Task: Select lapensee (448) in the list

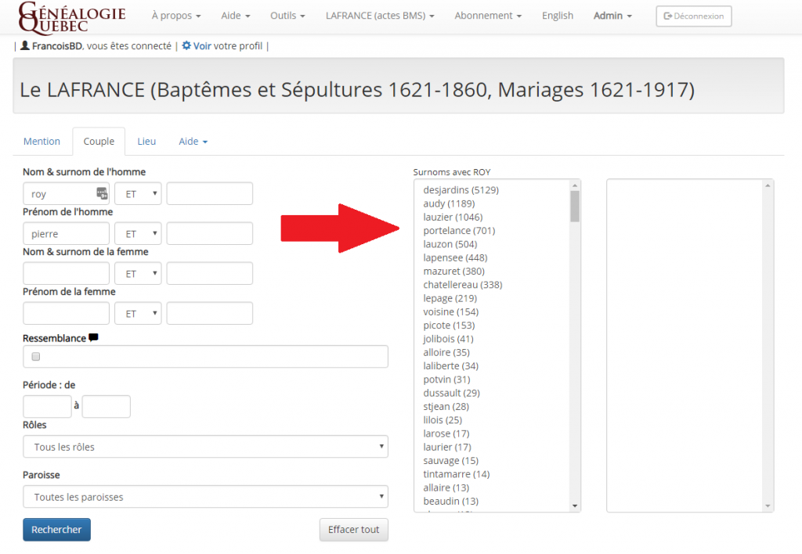Action: coord(455,257)
